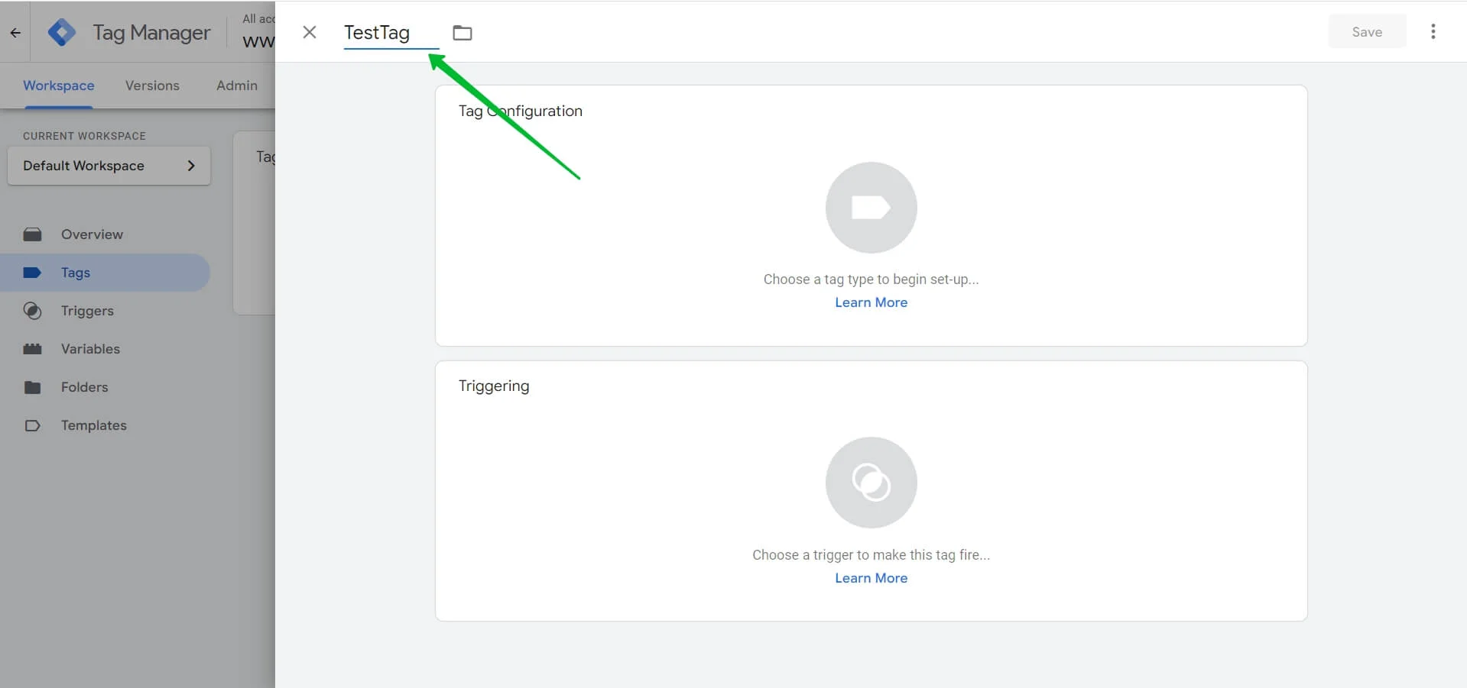Click the Tags label icon
Image resolution: width=1467 pixels, height=688 pixels.
click(x=32, y=273)
